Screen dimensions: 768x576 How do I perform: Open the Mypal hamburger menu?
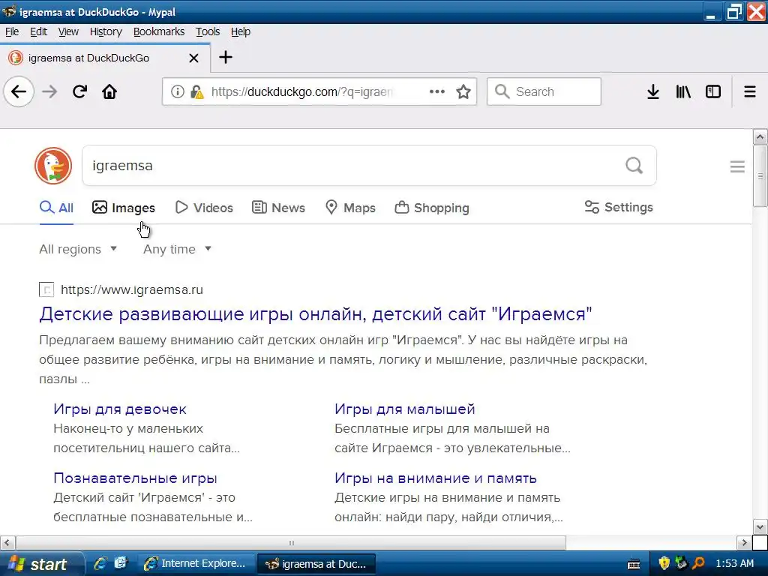point(750,91)
